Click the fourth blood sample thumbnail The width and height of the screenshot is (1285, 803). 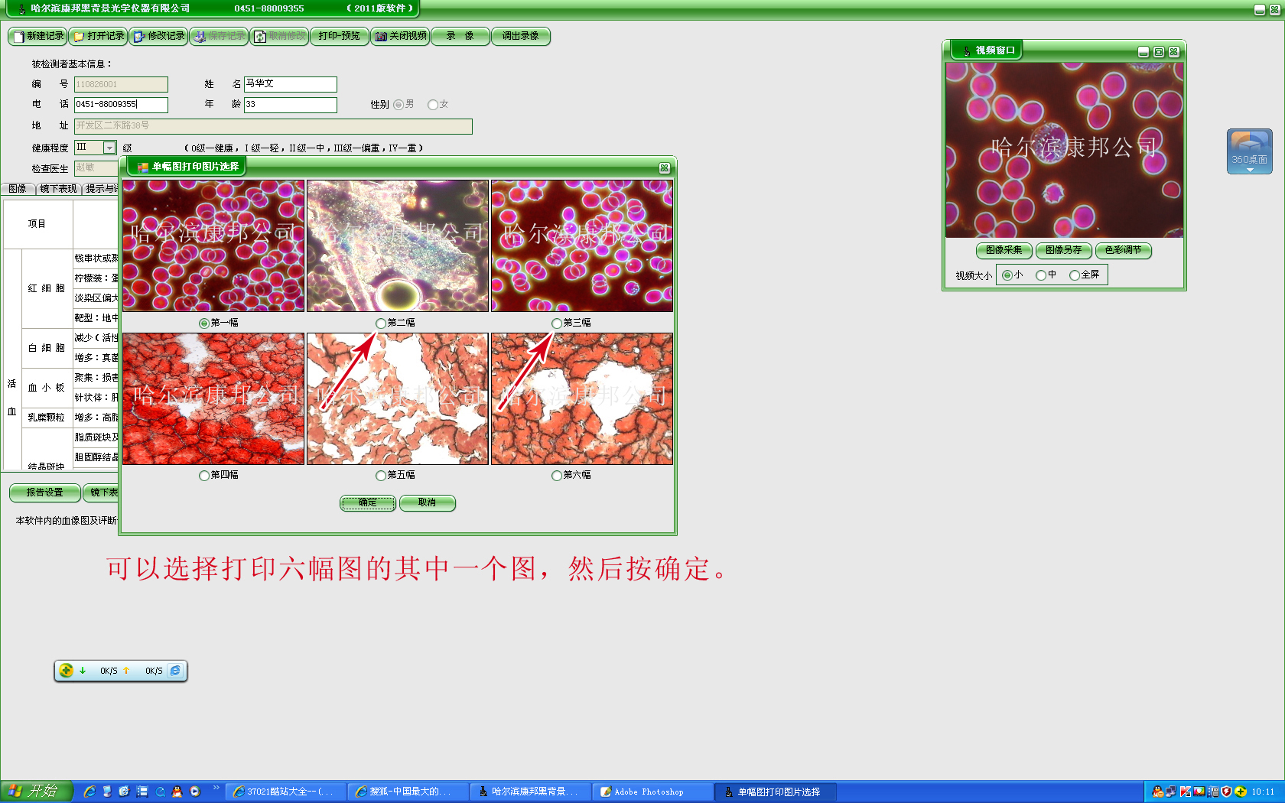pyautogui.click(x=213, y=398)
